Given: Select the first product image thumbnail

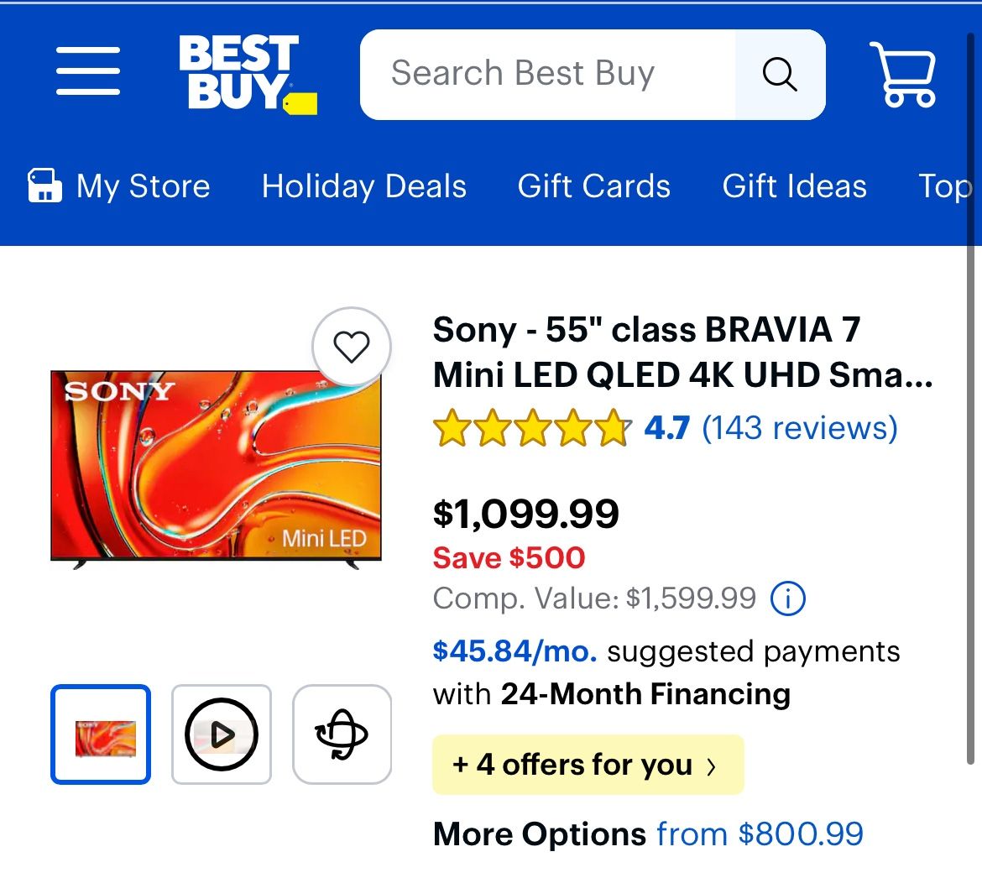Looking at the screenshot, I should [100, 734].
